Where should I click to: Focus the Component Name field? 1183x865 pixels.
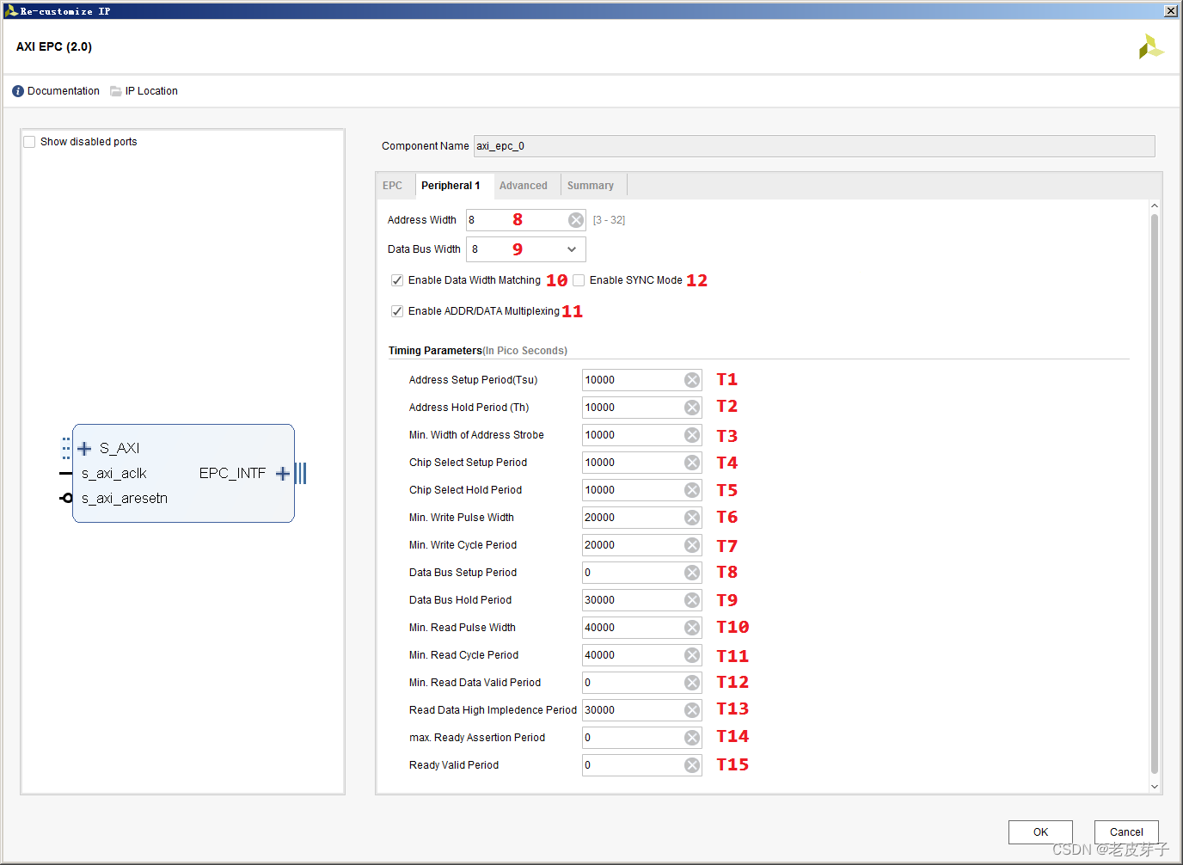[814, 146]
